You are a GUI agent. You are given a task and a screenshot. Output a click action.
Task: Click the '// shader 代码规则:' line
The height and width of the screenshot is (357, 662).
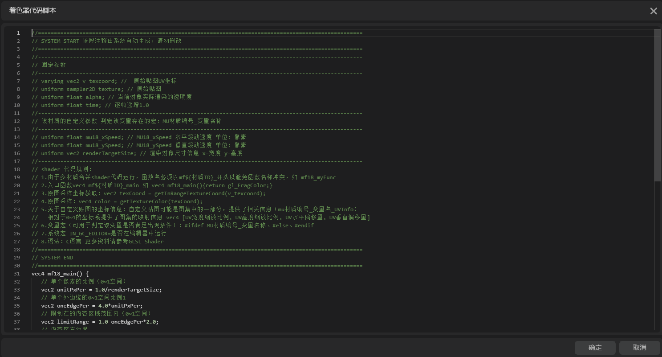pyautogui.click(x=61, y=169)
